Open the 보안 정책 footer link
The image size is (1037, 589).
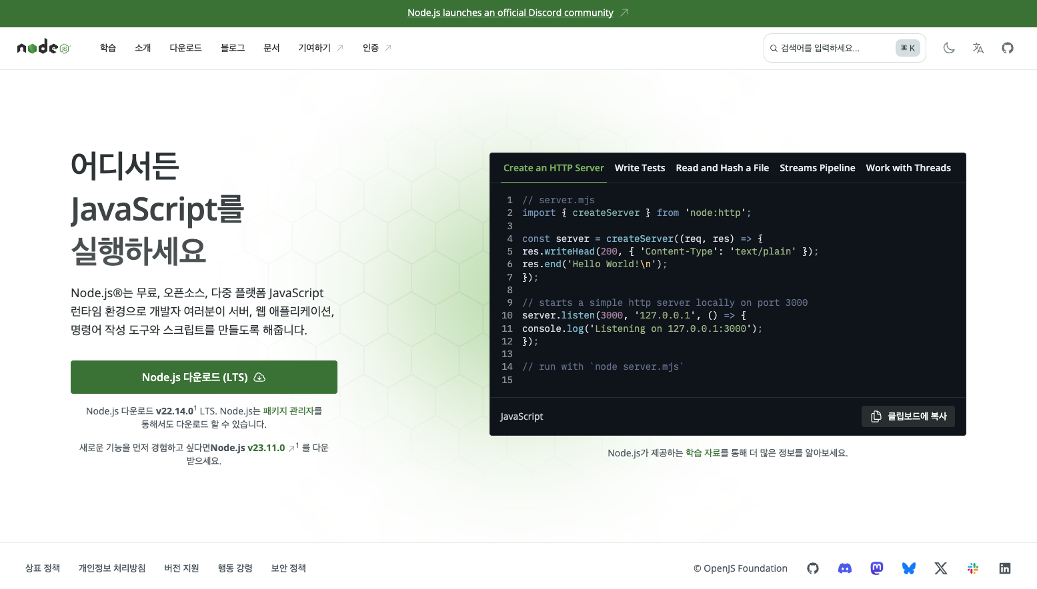pos(288,568)
